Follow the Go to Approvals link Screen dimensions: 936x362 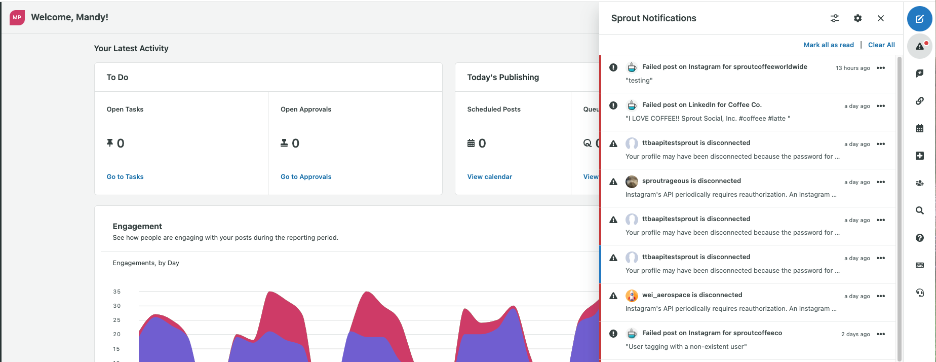306,176
